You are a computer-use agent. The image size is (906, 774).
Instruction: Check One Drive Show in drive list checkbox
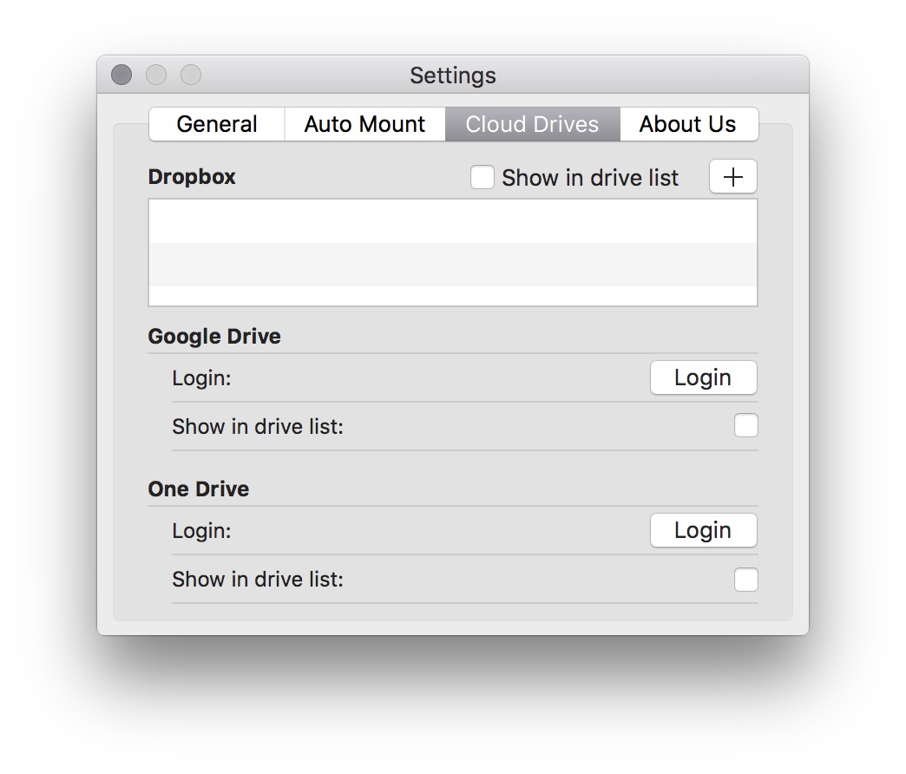745,579
